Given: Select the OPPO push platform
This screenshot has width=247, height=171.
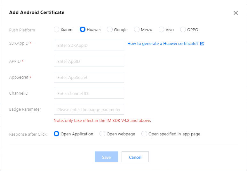Looking at the screenshot, I should point(183,30).
